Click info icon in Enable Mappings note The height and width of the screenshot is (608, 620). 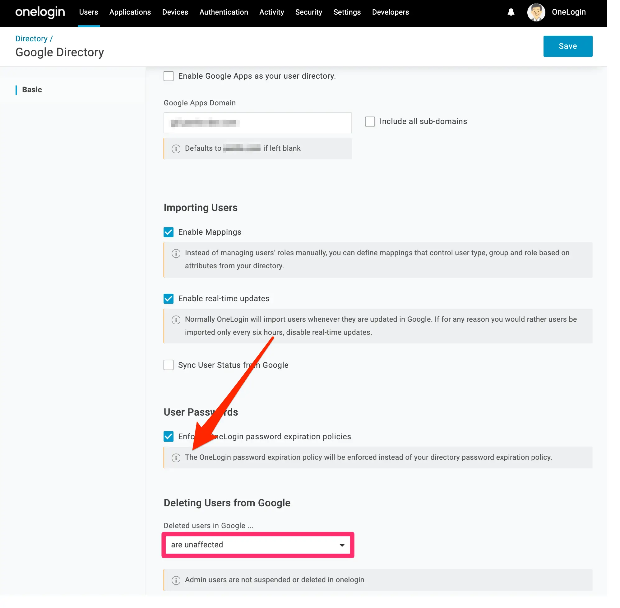tap(176, 254)
